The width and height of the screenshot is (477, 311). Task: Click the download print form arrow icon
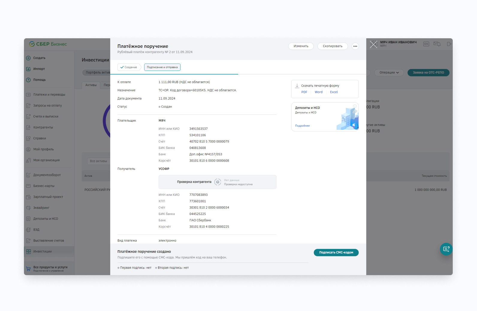point(297,86)
